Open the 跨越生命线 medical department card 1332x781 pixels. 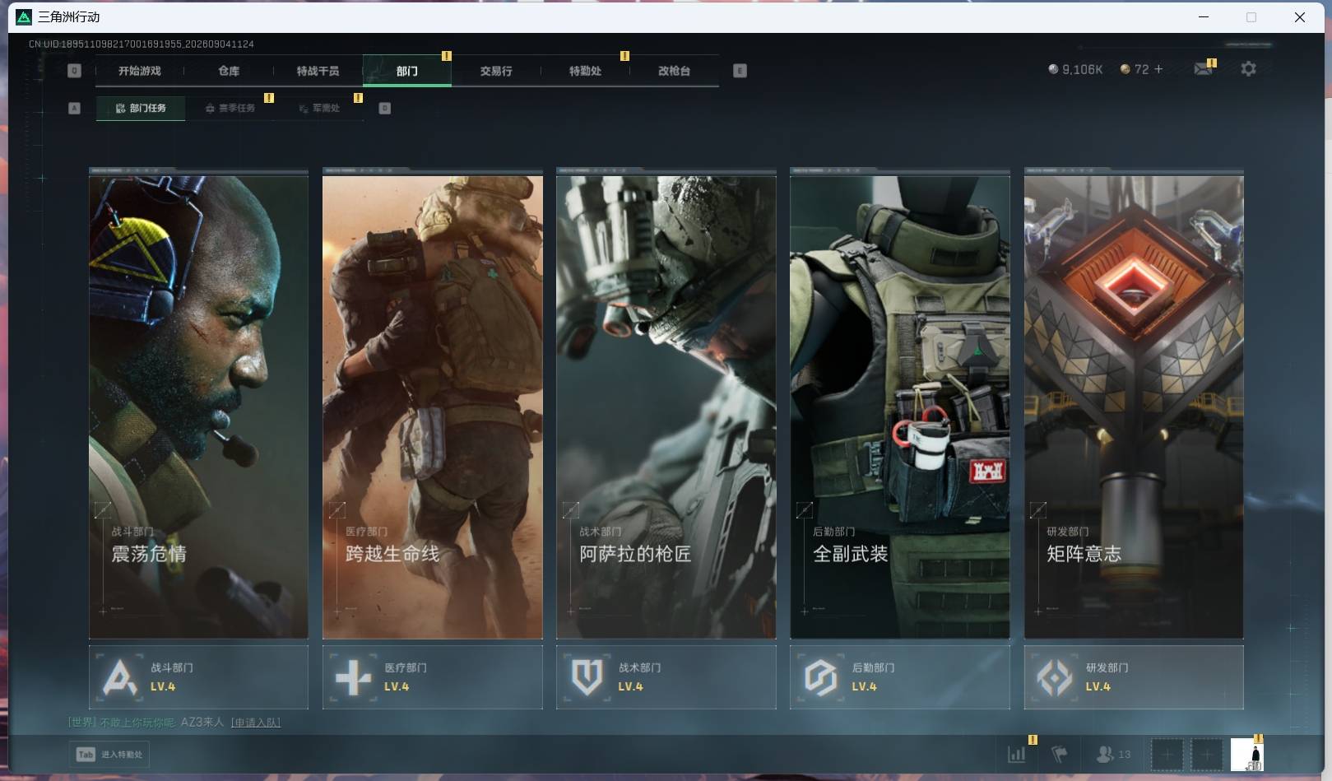click(432, 404)
